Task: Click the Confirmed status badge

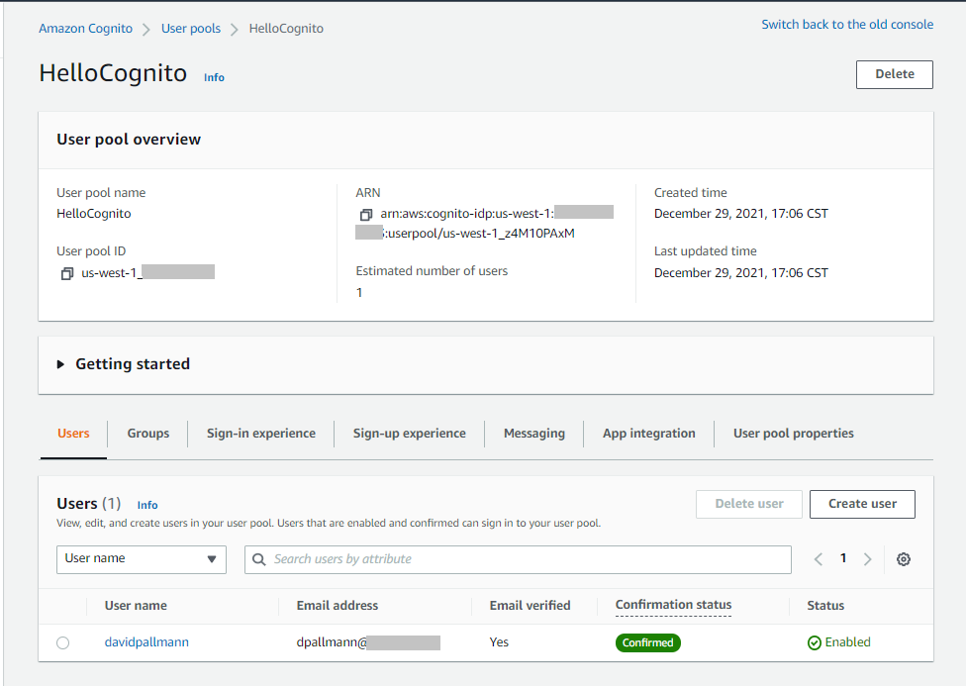Action: point(647,642)
